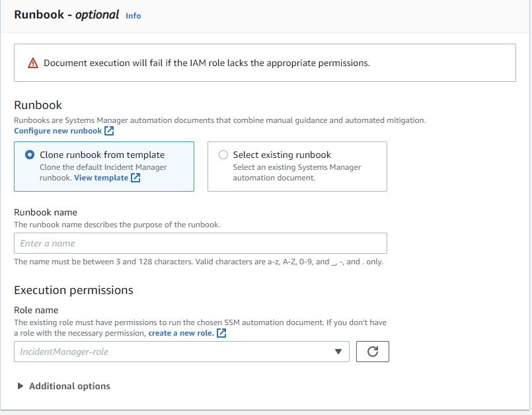Open the View template link

pyautogui.click(x=101, y=178)
